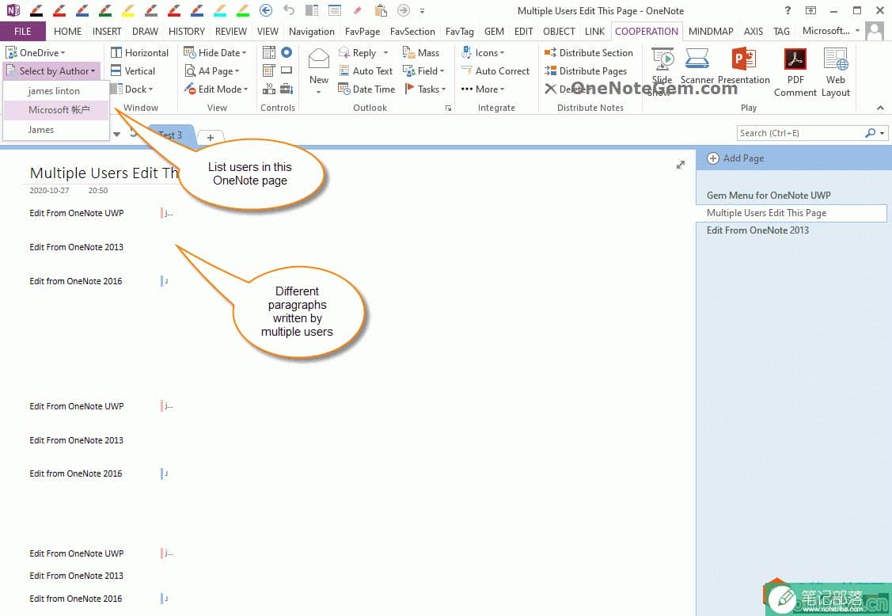Open the Customize Quick Access Toolbar dropdown

point(422,11)
